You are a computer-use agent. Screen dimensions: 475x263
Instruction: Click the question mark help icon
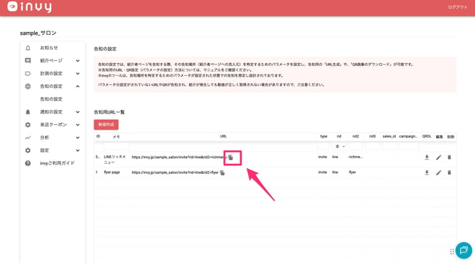point(28,163)
